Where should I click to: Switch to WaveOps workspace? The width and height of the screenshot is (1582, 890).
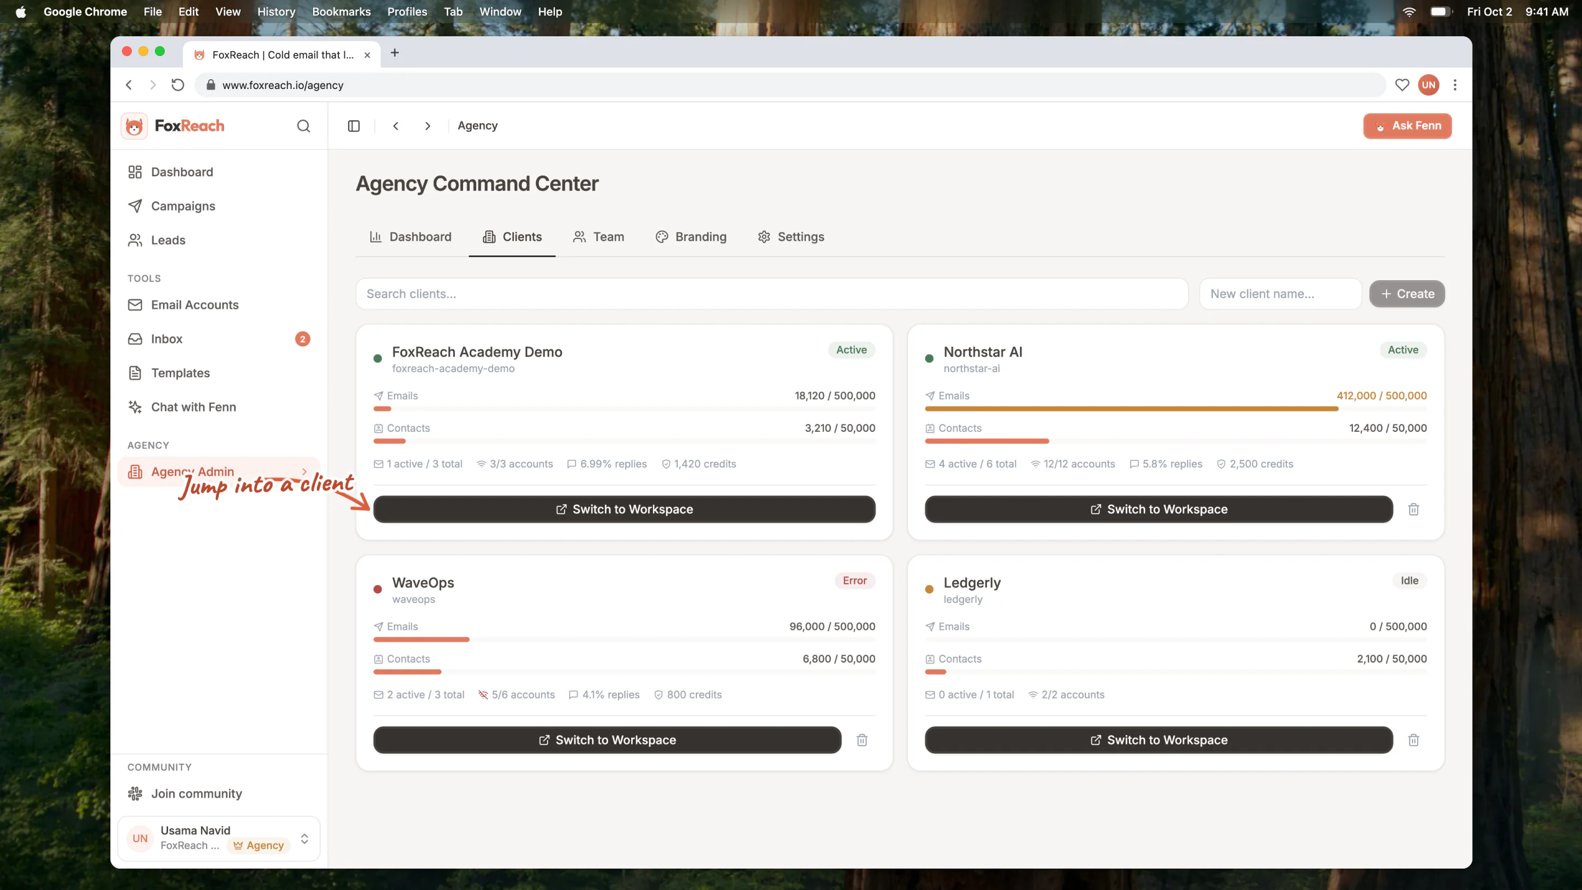click(x=607, y=740)
